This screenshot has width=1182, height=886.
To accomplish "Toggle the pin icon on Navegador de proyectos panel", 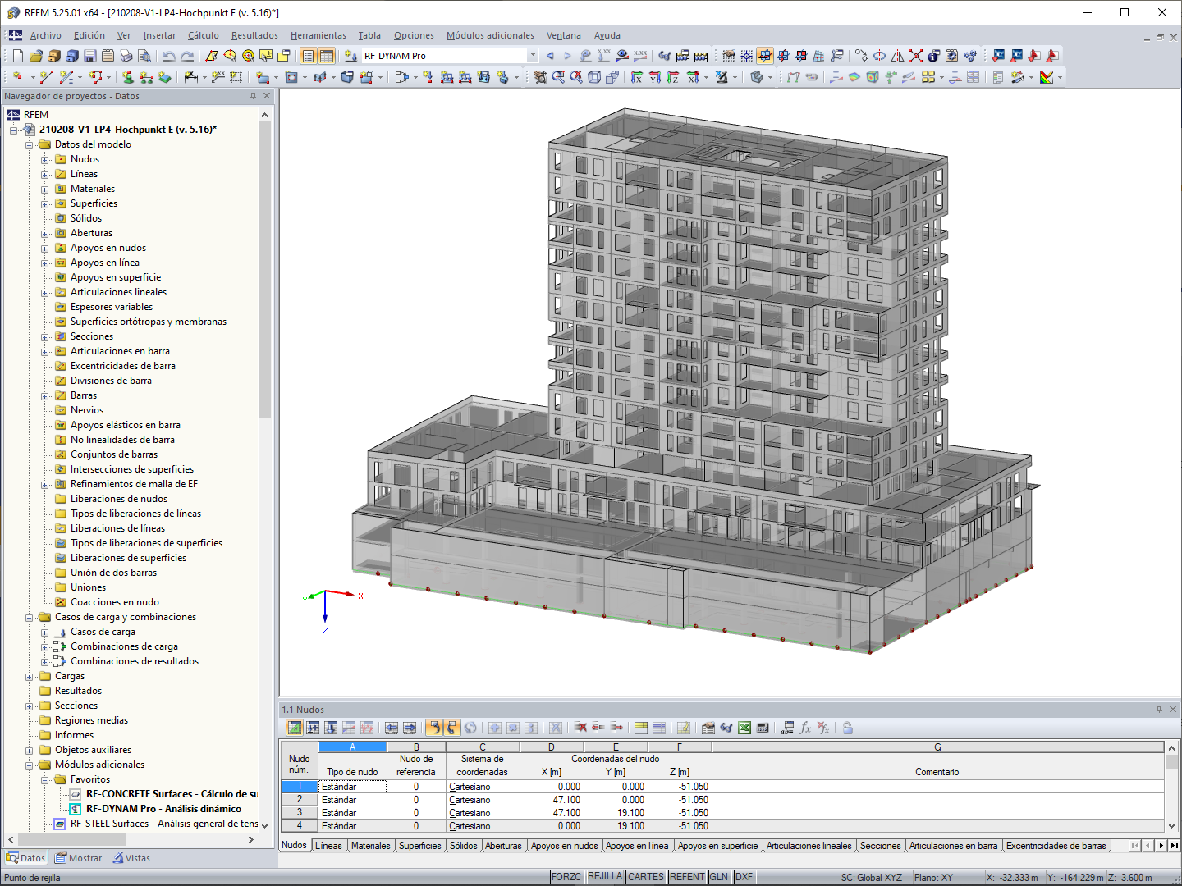I will pyautogui.click(x=254, y=95).
